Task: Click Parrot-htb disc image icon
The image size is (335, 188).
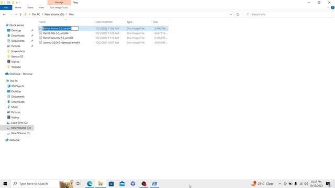Action: [41, 33]
